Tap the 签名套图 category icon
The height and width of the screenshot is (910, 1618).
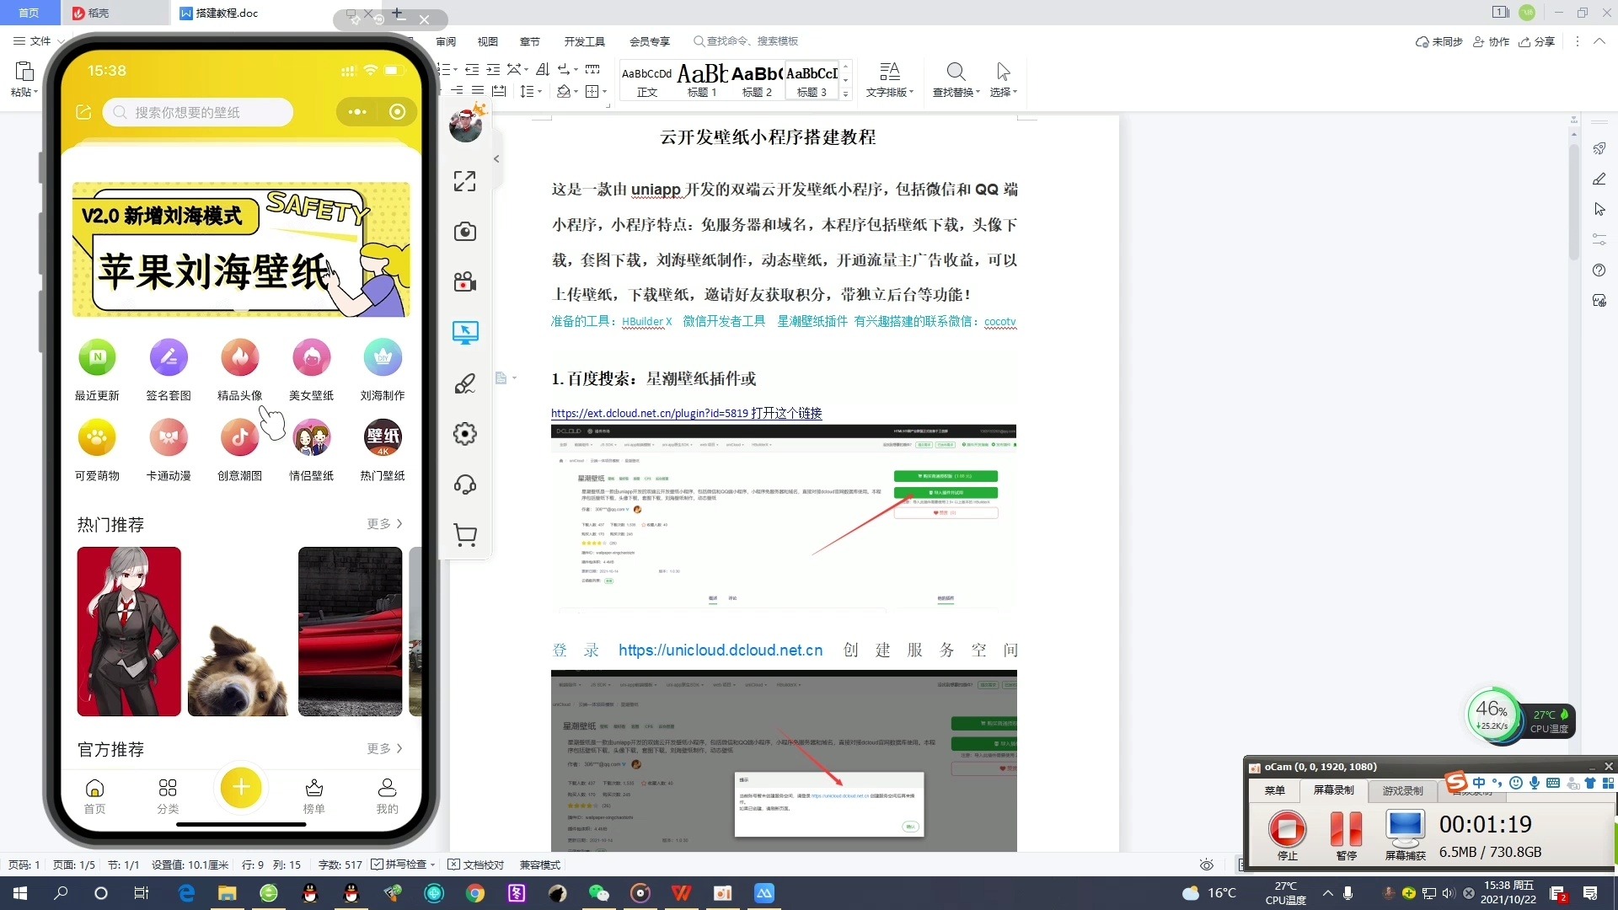[x=169, y=357]
